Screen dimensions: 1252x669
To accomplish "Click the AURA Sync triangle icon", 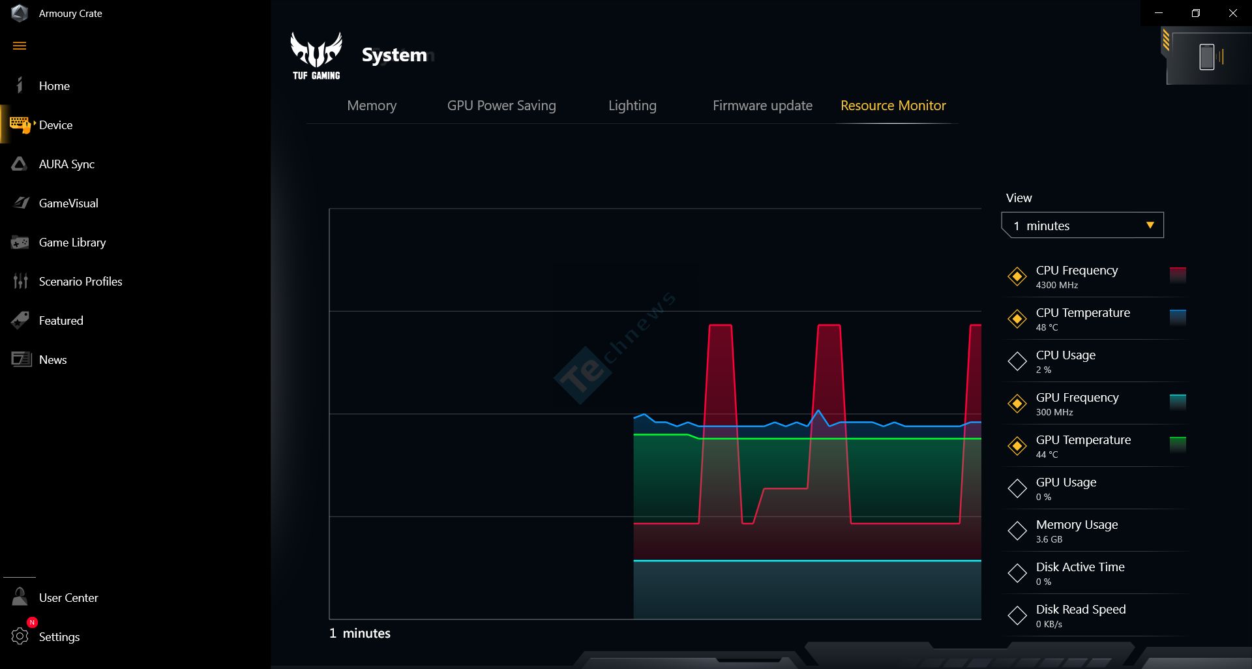I will tap(20, 164).
